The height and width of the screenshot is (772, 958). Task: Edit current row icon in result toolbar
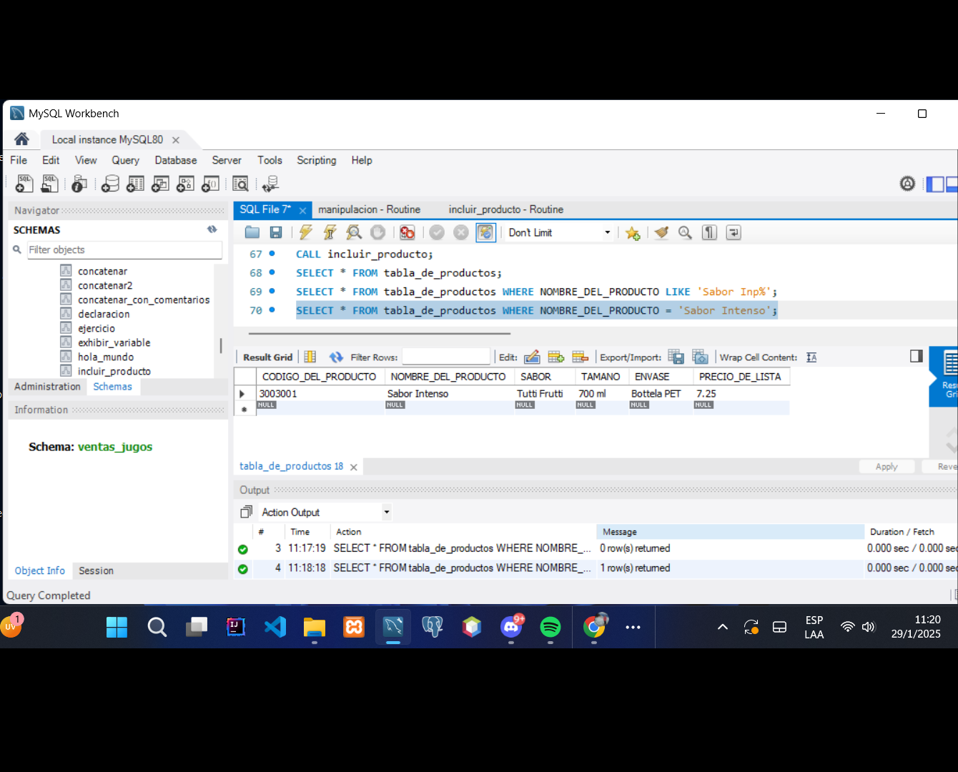click(x=532, y=357)
